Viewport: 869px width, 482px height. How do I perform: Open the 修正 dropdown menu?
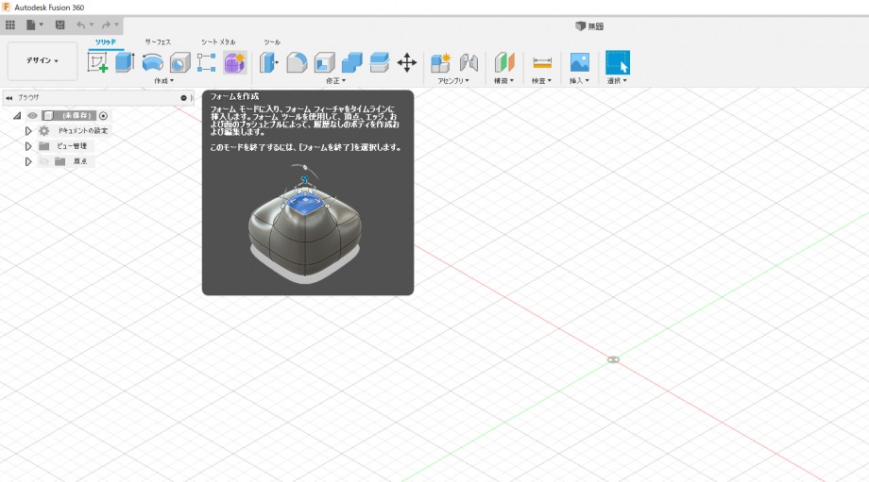tap(336, 81)
